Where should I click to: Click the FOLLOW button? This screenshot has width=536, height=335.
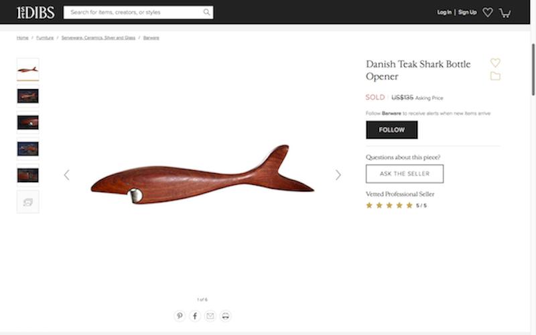[x=391, y=130]
